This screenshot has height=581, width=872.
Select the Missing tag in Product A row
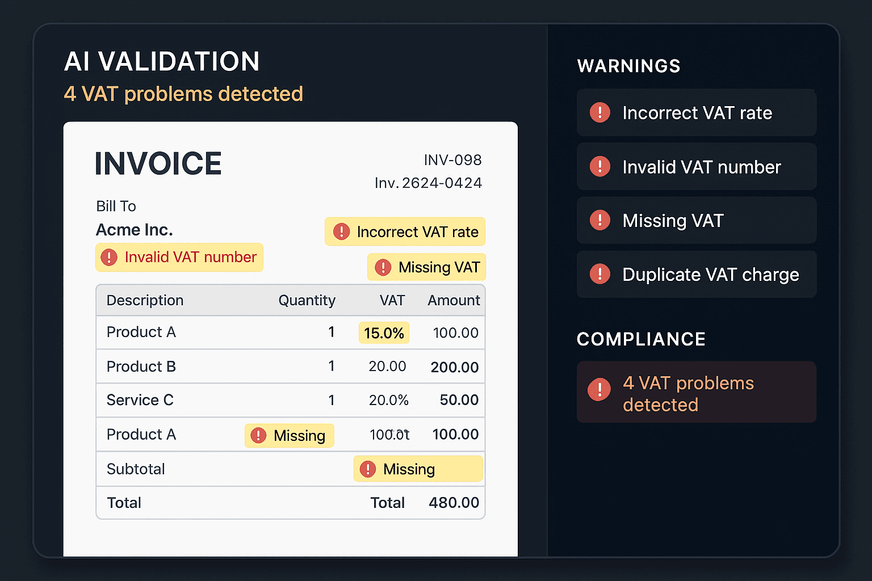[290, 435]
